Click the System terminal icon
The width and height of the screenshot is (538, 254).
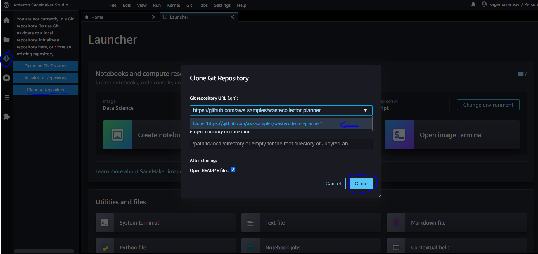(x=105, y=223)
